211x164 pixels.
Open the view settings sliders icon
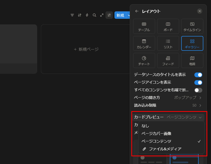click(x=109, y=15)
